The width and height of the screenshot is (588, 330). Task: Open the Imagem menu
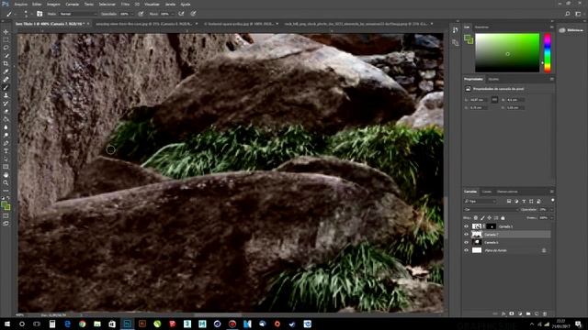tap(53, 4)
